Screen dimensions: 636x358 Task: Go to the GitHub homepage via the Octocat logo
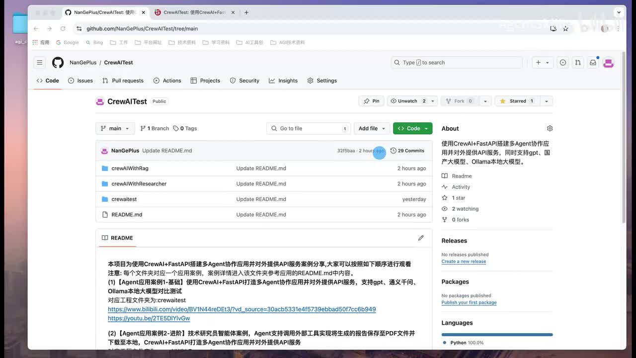[58, 63]
